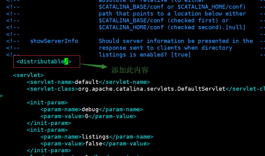
Task: Click '$CATALINA_BASE/conf (checked first) or' line
Action: click(x=163, y=21)
